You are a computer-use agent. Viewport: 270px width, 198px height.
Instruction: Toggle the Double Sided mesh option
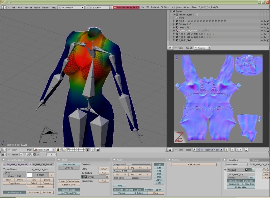69,190
